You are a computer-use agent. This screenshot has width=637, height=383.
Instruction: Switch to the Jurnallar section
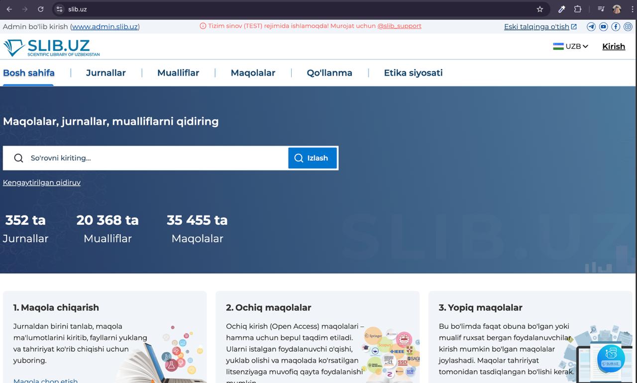pyautogui.click(x=106, y=73)
